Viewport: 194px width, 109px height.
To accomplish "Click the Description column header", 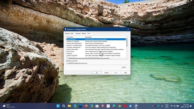I will tap(88, 37).
